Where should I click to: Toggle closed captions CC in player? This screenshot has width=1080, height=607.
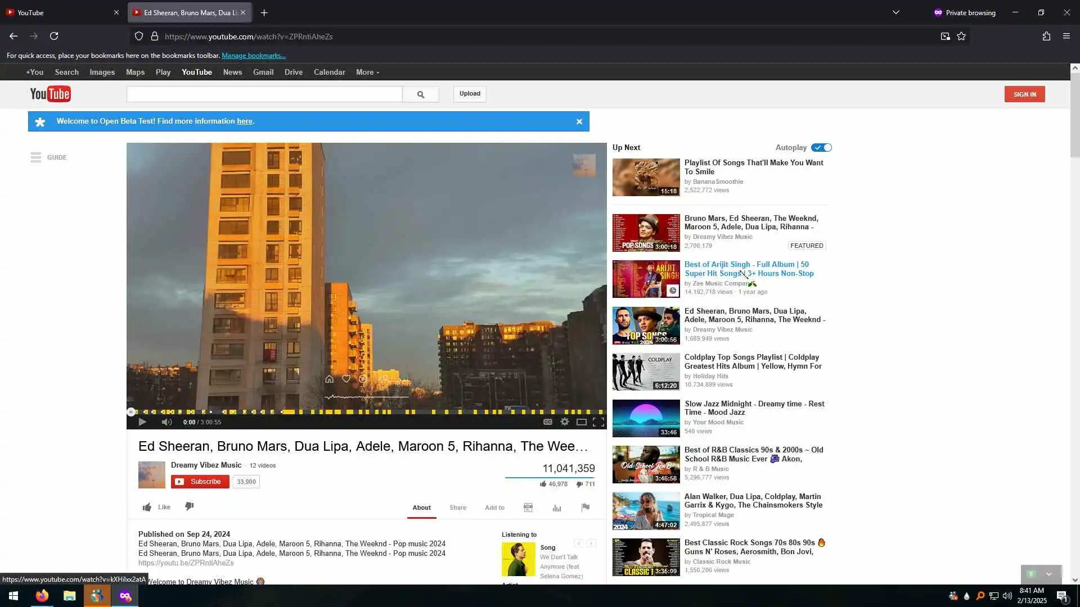[x=547, y=422]
